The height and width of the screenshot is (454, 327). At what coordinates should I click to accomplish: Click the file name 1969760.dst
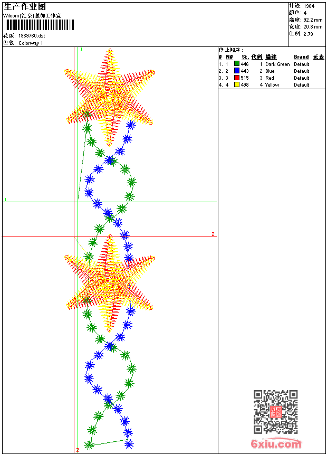32,36
